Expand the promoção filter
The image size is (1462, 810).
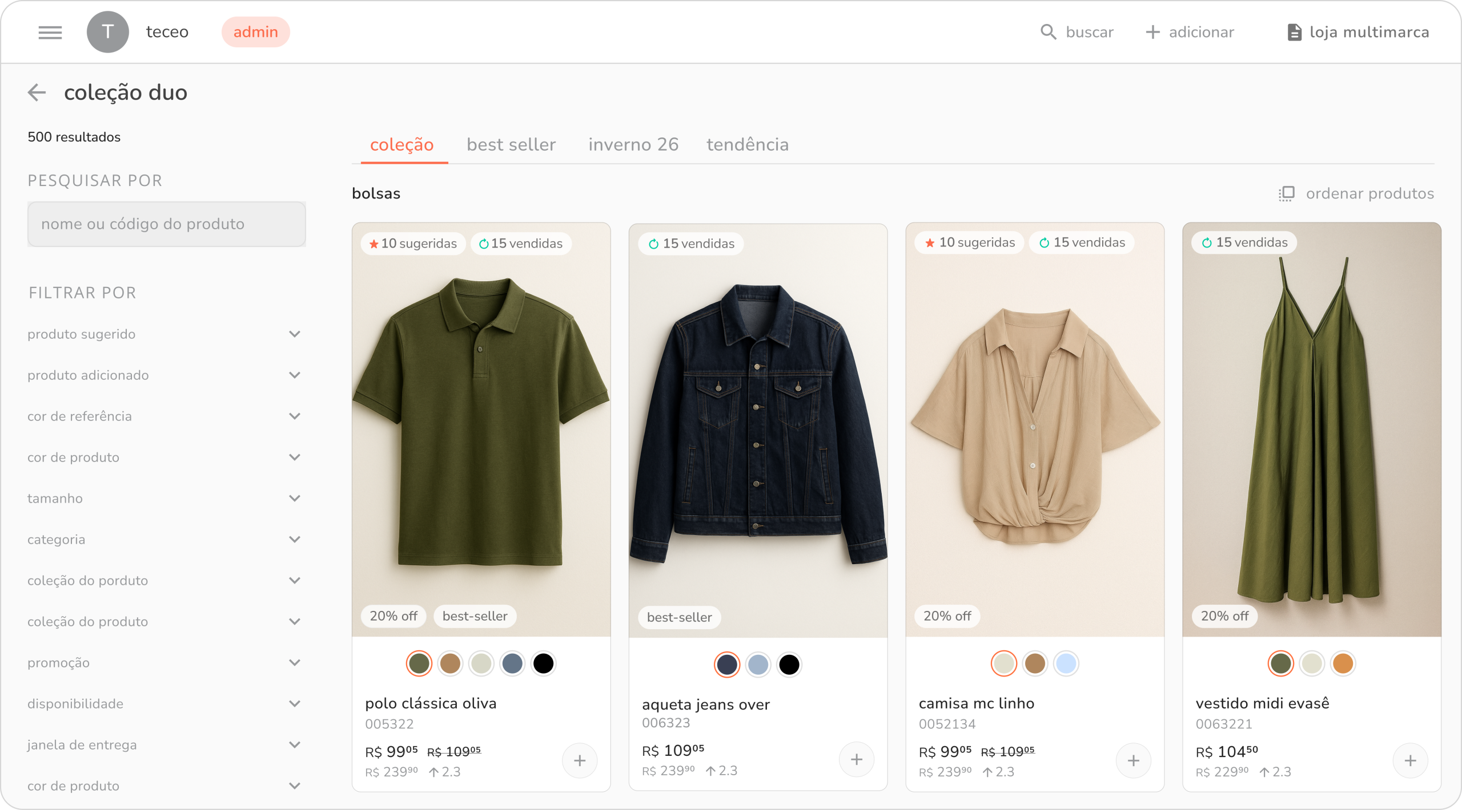coord(295,663)
